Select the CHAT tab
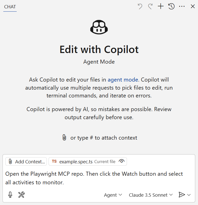The image size is (198, 205). click(10, 7)
